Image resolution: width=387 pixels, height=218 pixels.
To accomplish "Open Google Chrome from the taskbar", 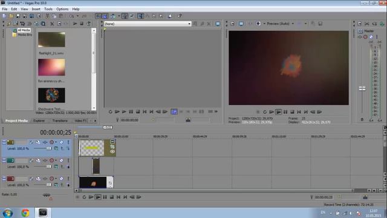I will pos(25,213).
